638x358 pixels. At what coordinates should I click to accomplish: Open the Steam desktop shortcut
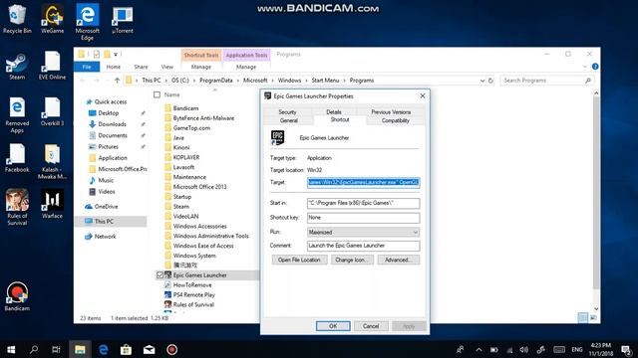coord(17,66)
